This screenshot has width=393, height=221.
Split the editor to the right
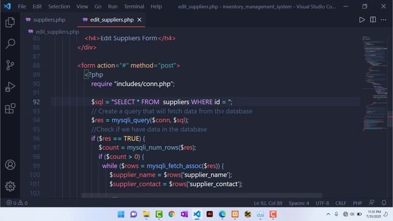click(373, 20)
